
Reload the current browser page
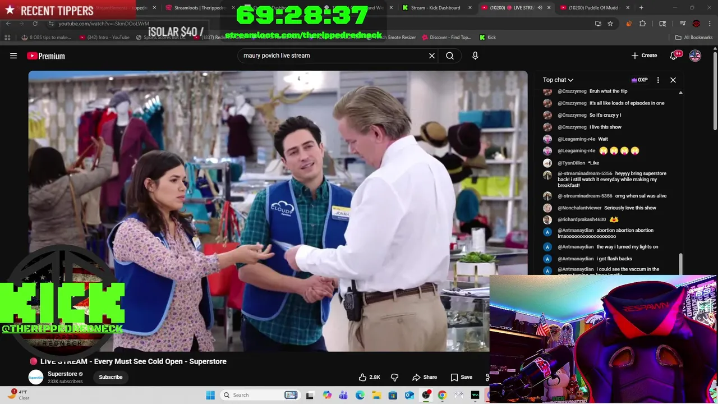35,24
